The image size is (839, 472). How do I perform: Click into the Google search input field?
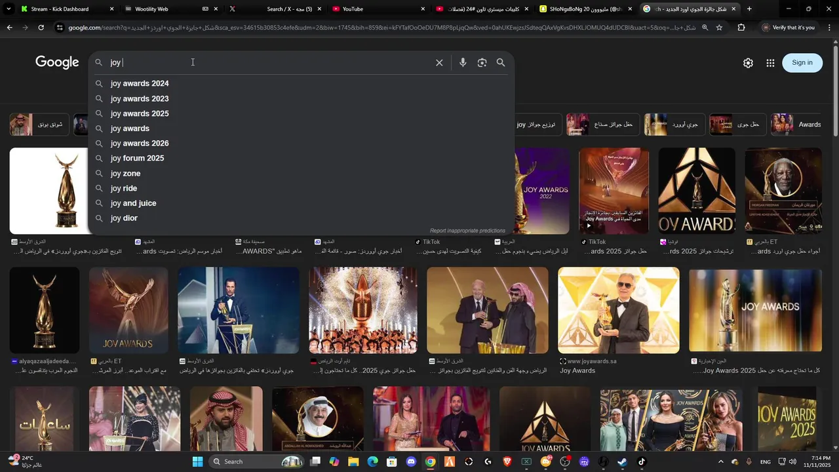269,63
